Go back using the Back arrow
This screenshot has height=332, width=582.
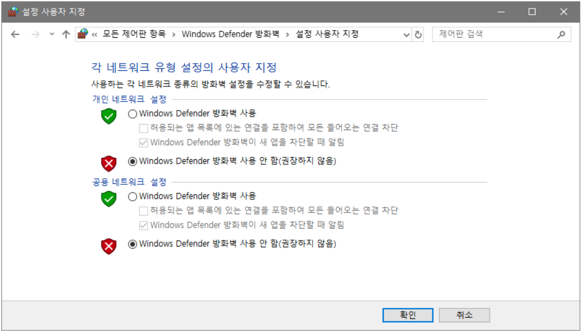pos(15,35)
